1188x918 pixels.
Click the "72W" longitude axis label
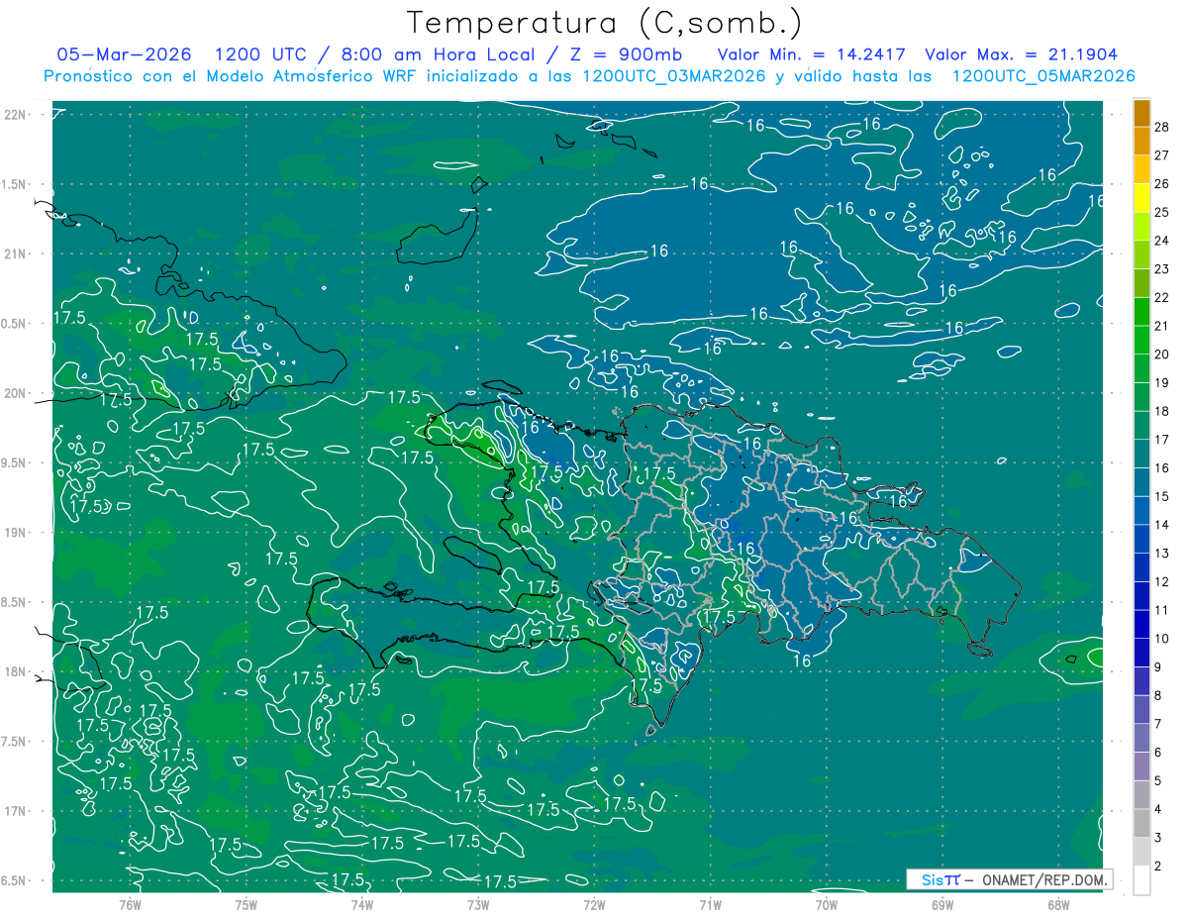(594, 904)
